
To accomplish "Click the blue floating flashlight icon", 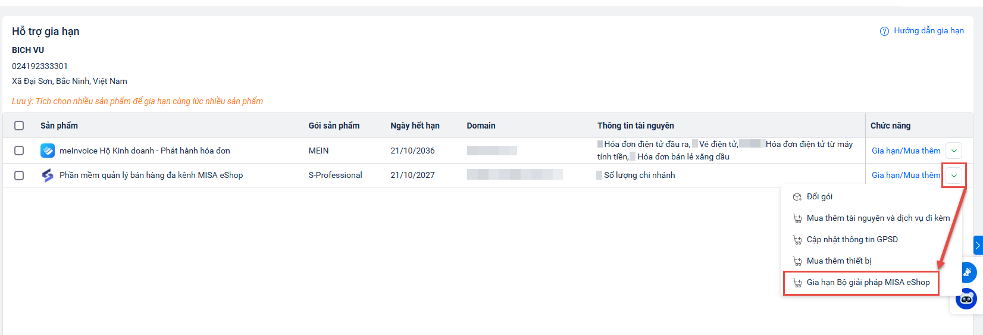I will tap(968, 273).
